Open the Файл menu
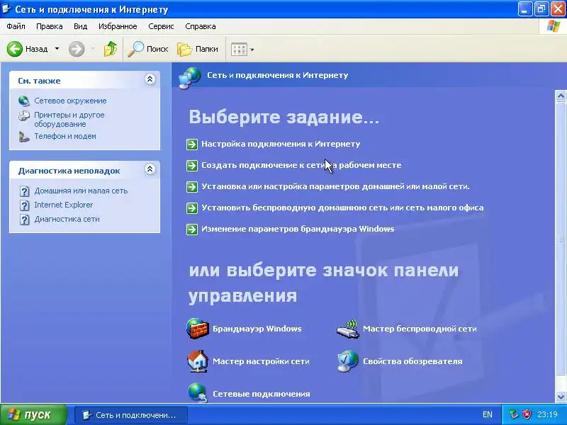Screen dimensions: 567x425 (x=16, y=26)
